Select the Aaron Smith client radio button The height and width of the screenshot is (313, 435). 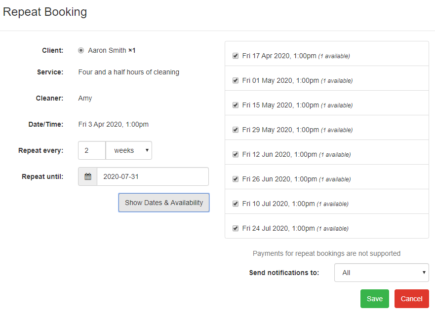click(81, 50)
